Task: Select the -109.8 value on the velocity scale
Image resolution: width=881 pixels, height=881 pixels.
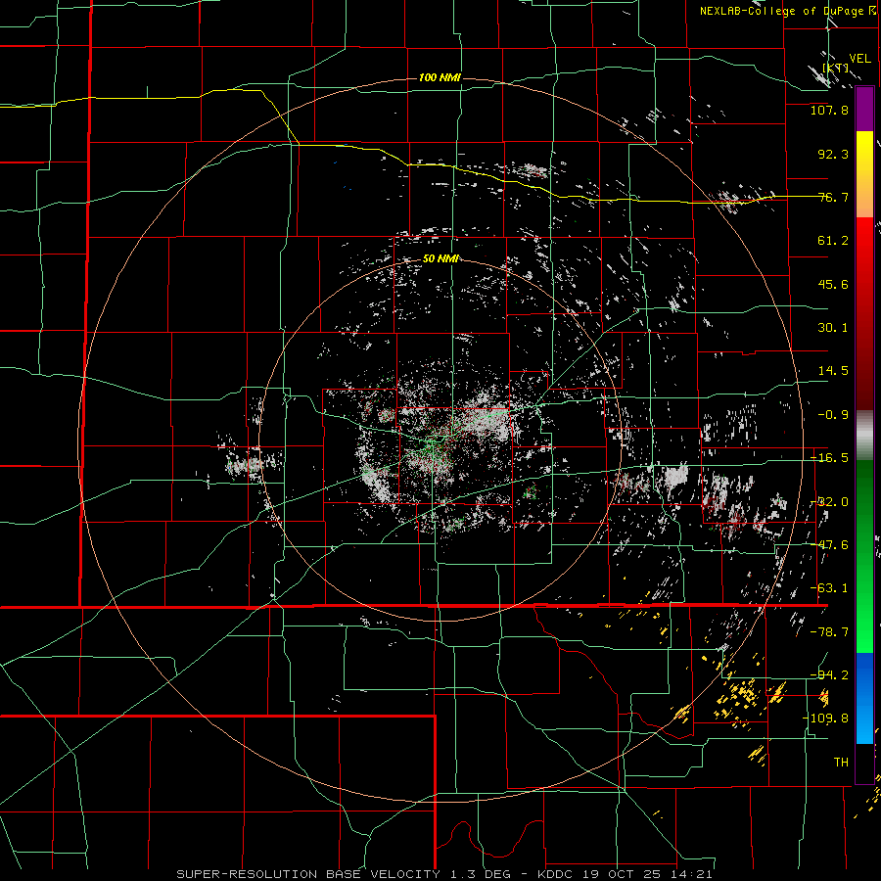Action: [825, 719]
